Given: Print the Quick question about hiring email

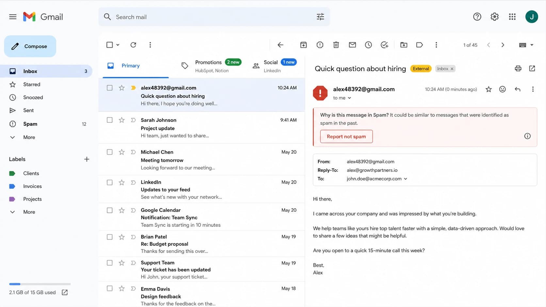Looking at the screenshot, I should [518, 68].
